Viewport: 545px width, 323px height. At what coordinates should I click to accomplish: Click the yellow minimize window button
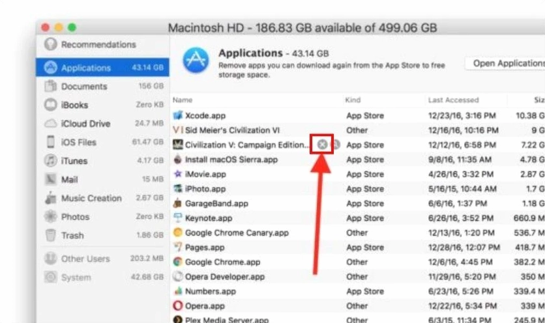59,27
